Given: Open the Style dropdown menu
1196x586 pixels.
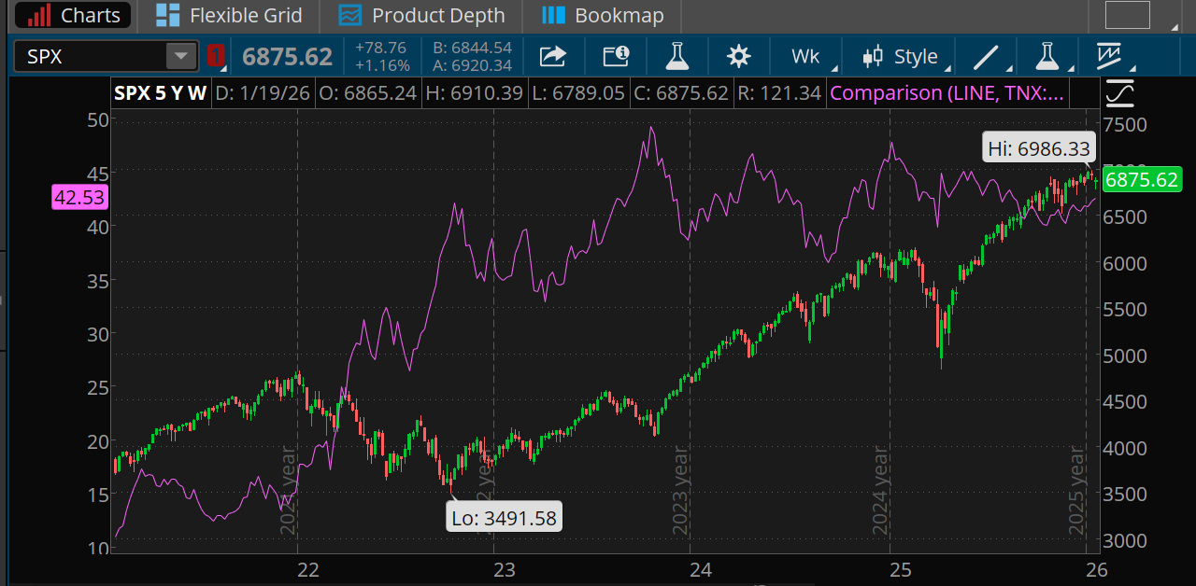Looking at the screenshot, I should (918, 56).
